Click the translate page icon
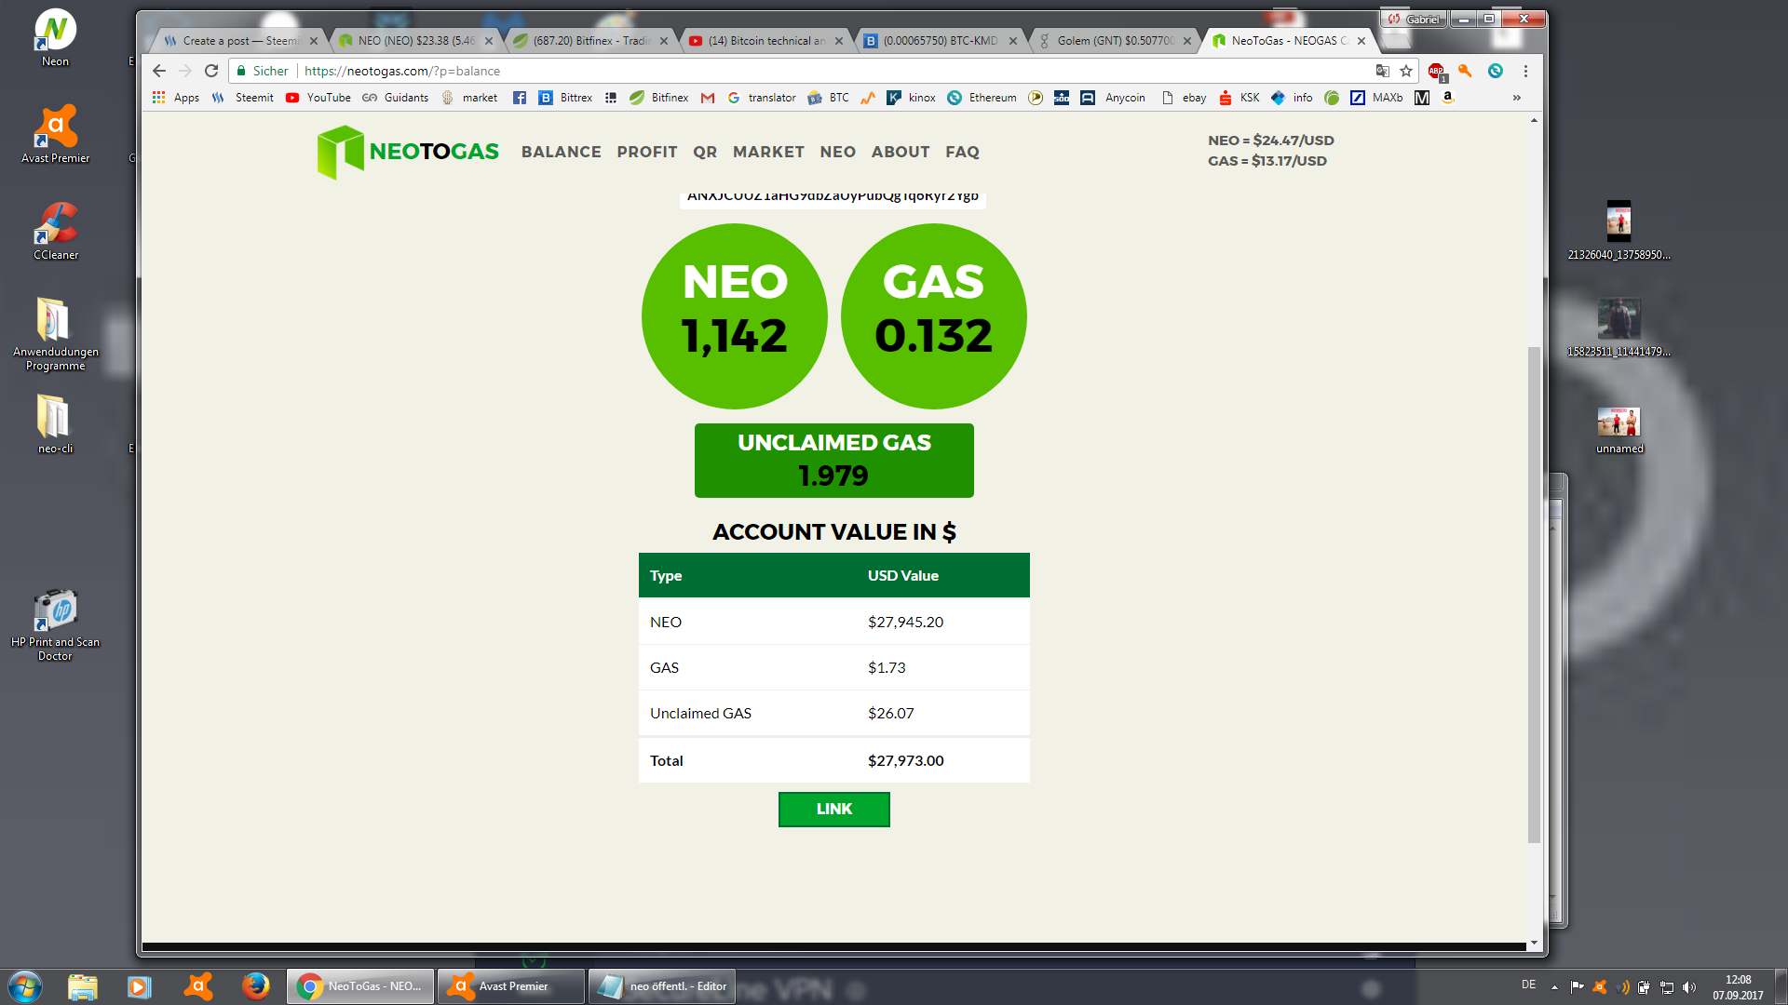The height and width of the screenshot is (1005, 1788). [x=1382, y=71]
